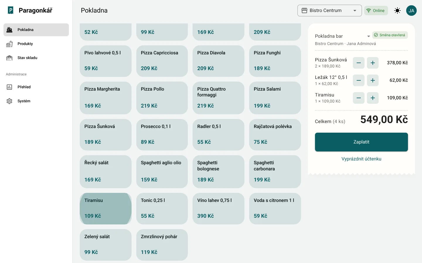The height and width of the screenshot is (263, 422).
Task: Open the Bistro Centrum location dropdown
Action: coord(330,11)
